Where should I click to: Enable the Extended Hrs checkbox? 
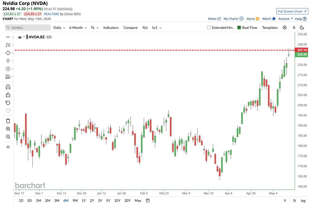coord(209,28)
